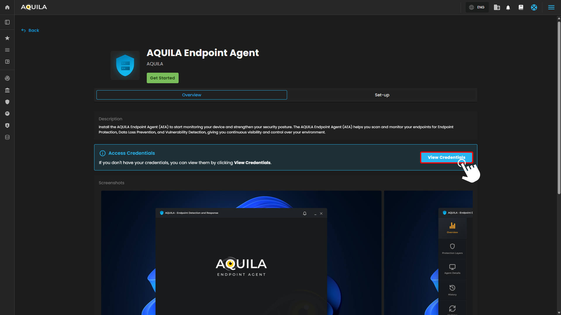
Task: Open the notifications bell
Action: (508, 8)
